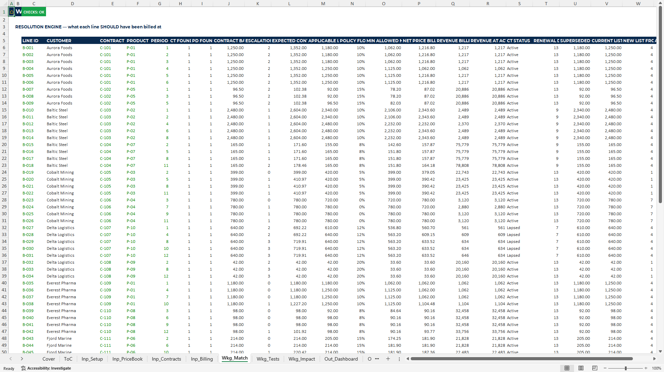This screenshot has width=664, height=372.
Task: Open the Cover sheet tab
Action: pos(49,359)
